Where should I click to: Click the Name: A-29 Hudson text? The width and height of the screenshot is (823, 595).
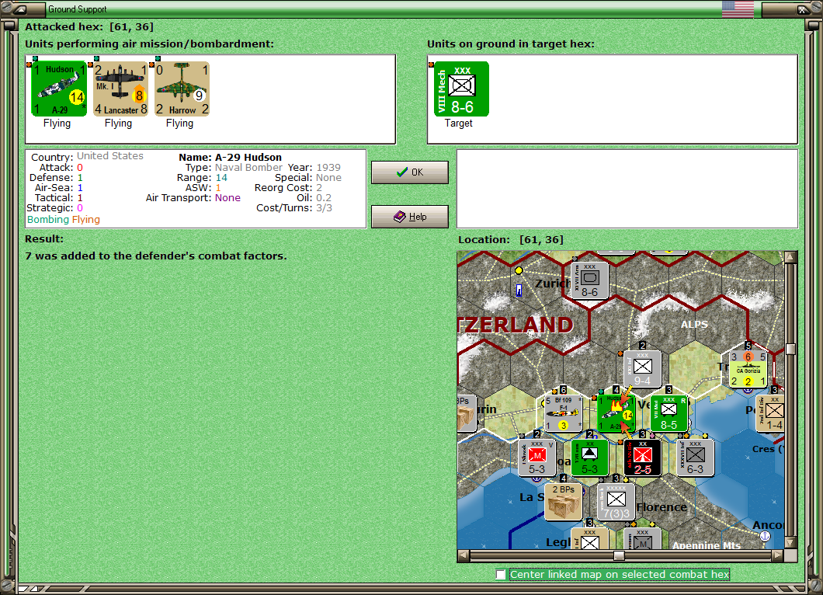coord(230,157)
